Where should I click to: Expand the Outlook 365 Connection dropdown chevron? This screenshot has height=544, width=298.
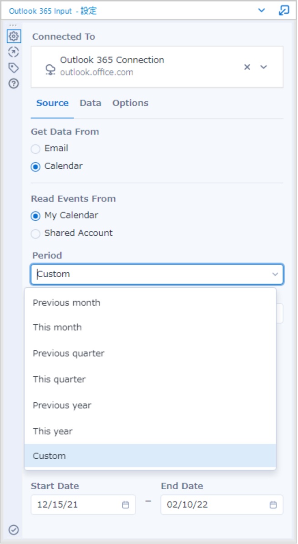[x=264, y=67]
